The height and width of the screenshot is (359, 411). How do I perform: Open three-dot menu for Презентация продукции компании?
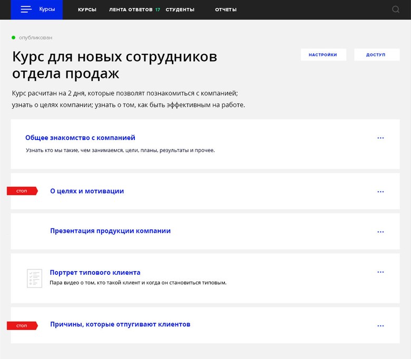point(380,232)
